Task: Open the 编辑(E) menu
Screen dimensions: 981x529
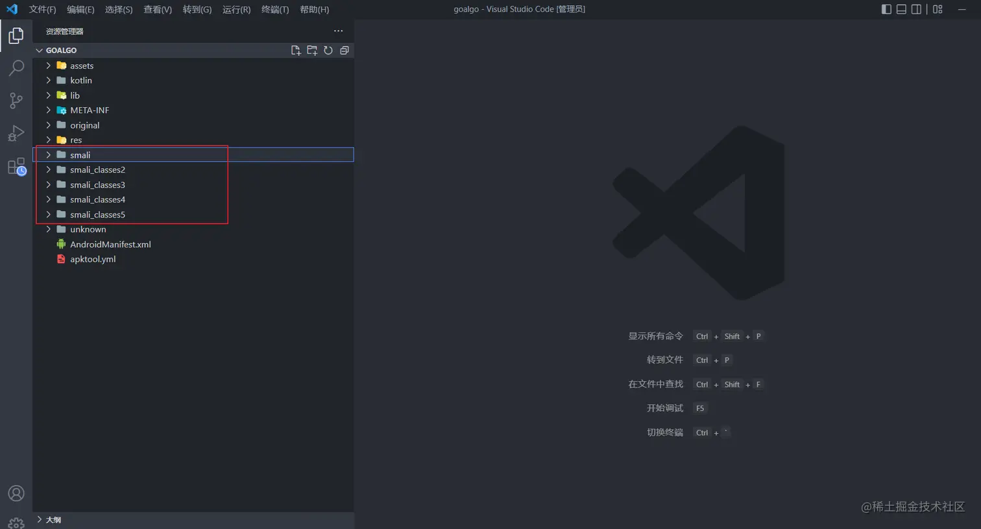Action: coord(80,9)
